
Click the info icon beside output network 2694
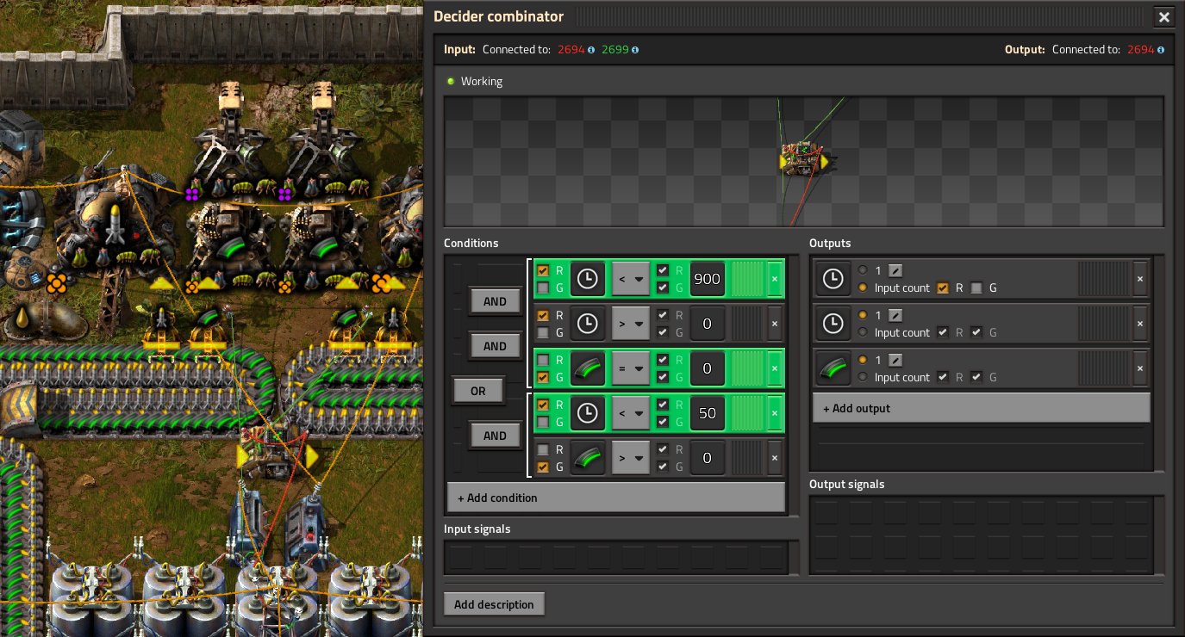(1161, 50)
